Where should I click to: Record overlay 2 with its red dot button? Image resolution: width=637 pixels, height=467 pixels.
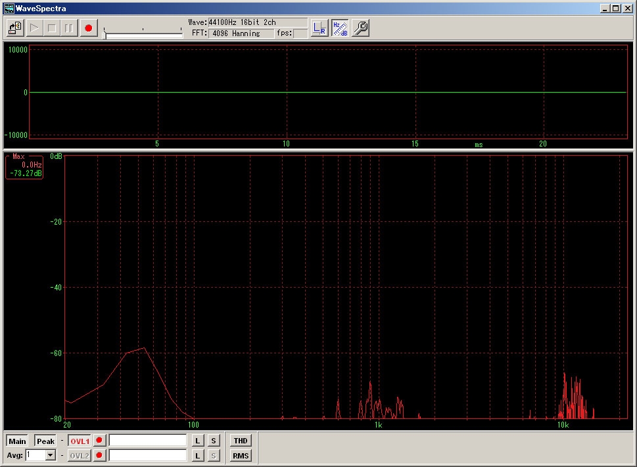(x=99, y=455)
